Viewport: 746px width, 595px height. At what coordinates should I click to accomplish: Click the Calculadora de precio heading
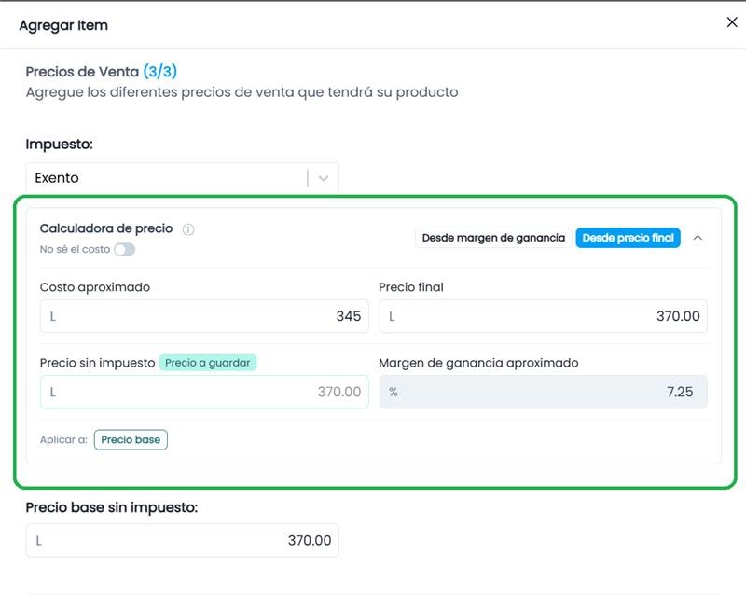[106, 228]
